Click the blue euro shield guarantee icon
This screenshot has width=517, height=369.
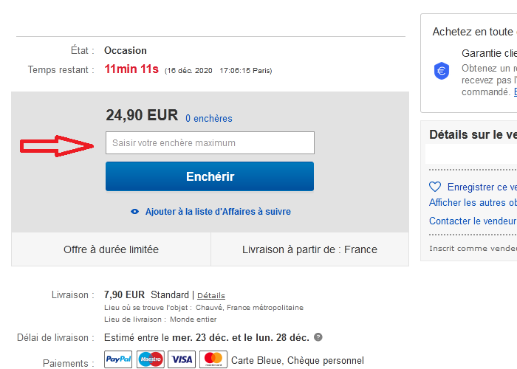tap(442, 71)
